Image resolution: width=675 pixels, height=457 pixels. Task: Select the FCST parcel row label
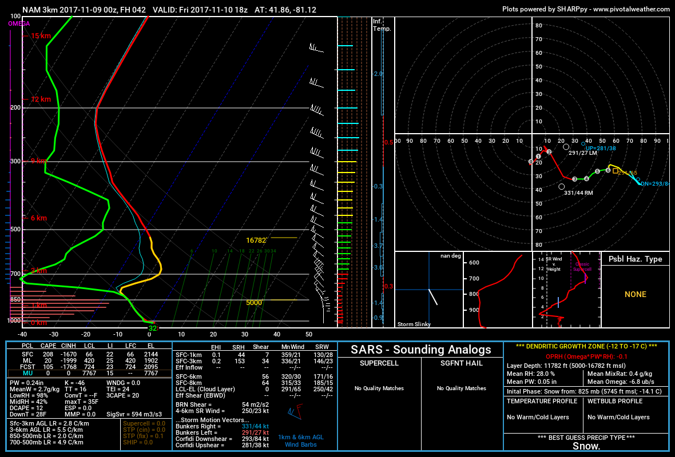click(27, 367)
